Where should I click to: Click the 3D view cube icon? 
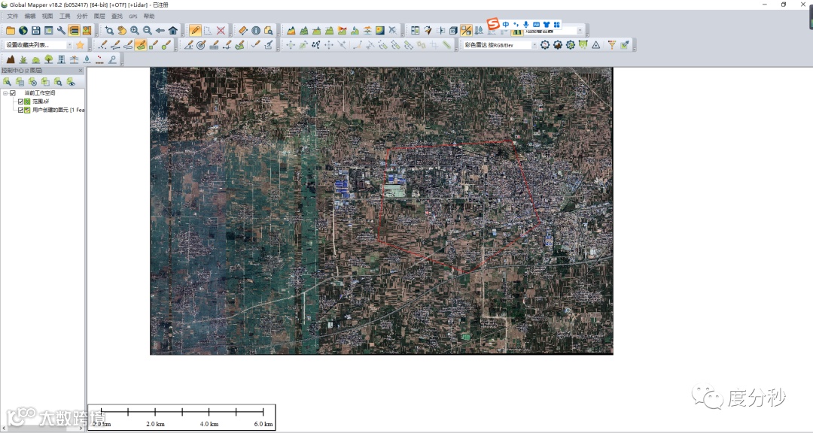click(x=453, y=31)
